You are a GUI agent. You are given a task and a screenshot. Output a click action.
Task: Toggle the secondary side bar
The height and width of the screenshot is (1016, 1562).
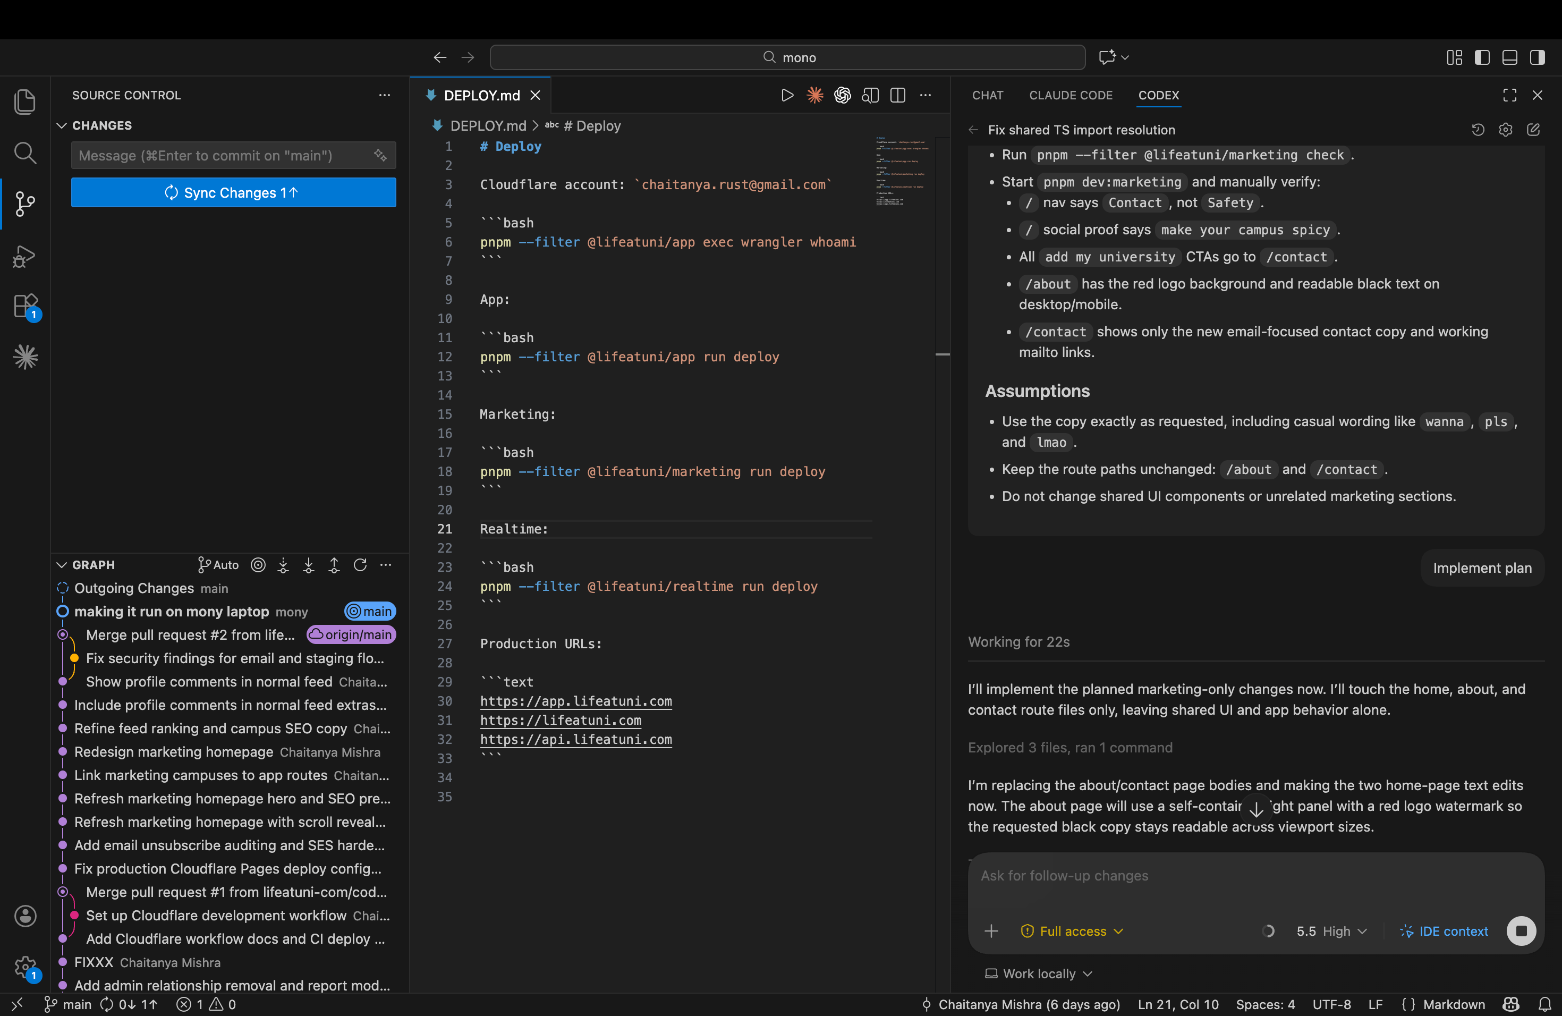[1537, 58]
